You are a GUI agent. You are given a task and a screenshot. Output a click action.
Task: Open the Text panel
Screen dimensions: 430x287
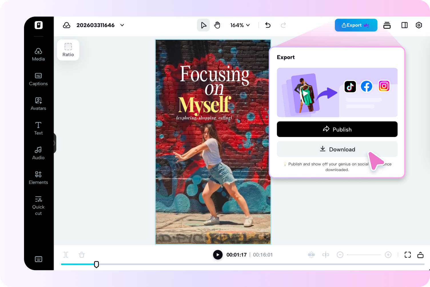[38, 129]
